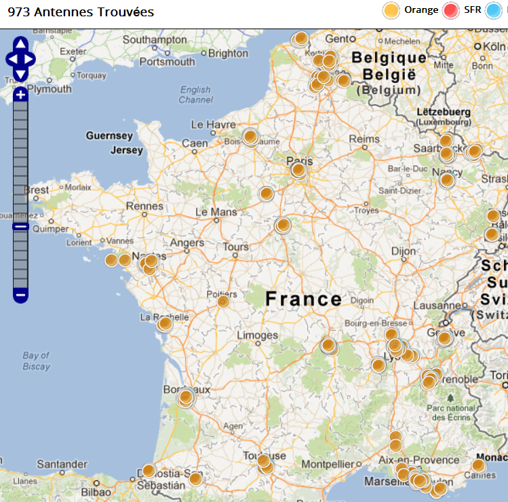Click the Guernsey island label
The height and width of the screenshot is (502, 508).
point(109,135)
